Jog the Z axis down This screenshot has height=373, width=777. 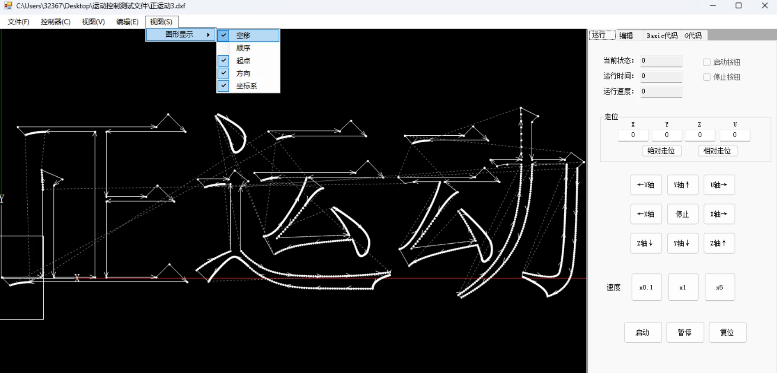[646, 243]
